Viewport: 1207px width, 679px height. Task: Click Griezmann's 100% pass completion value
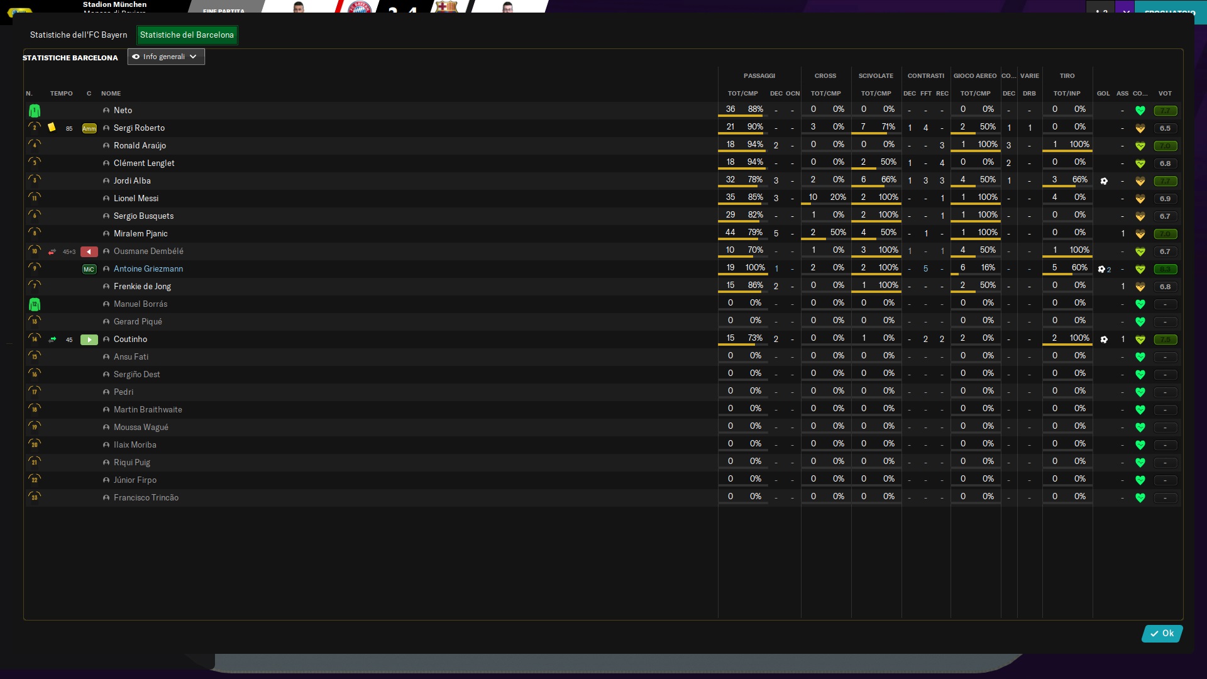(x=755, y=268)
